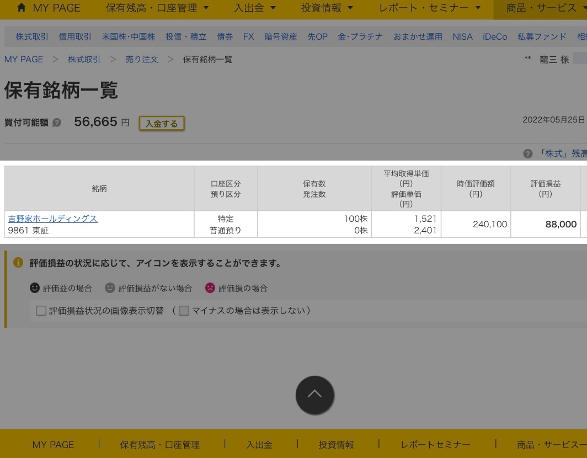This screenshot has height=458, width=587.
Task: Select 米国株・中国株 in product bar
Action: click(129, 37)
